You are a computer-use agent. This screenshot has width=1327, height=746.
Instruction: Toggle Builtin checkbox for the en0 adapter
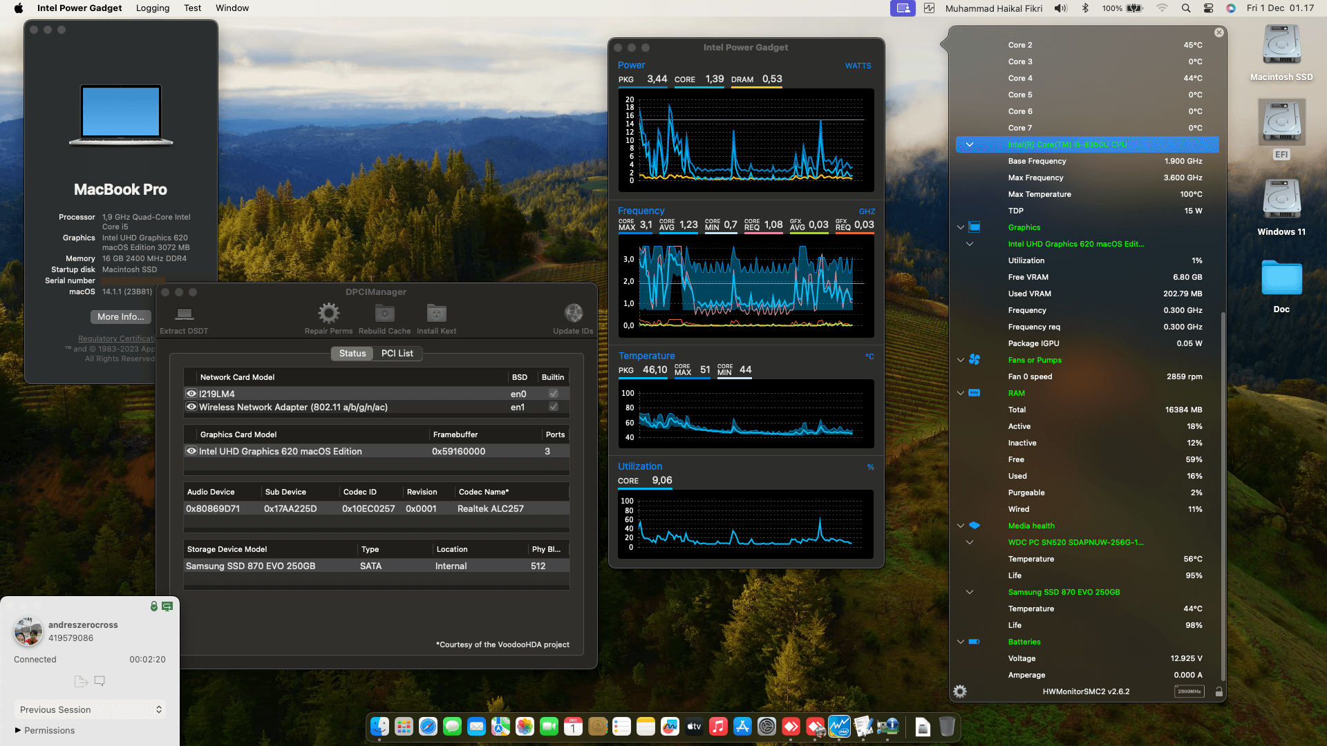(553, 394)
